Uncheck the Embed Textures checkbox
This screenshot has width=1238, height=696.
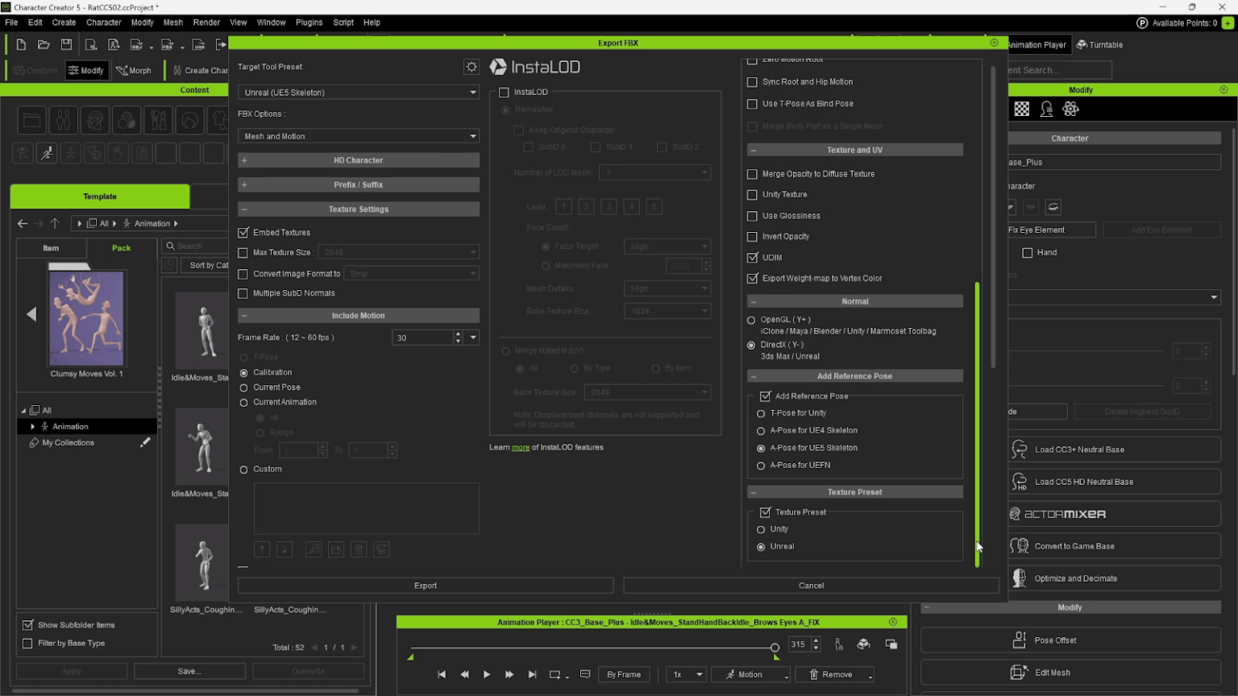coord(243,232)
